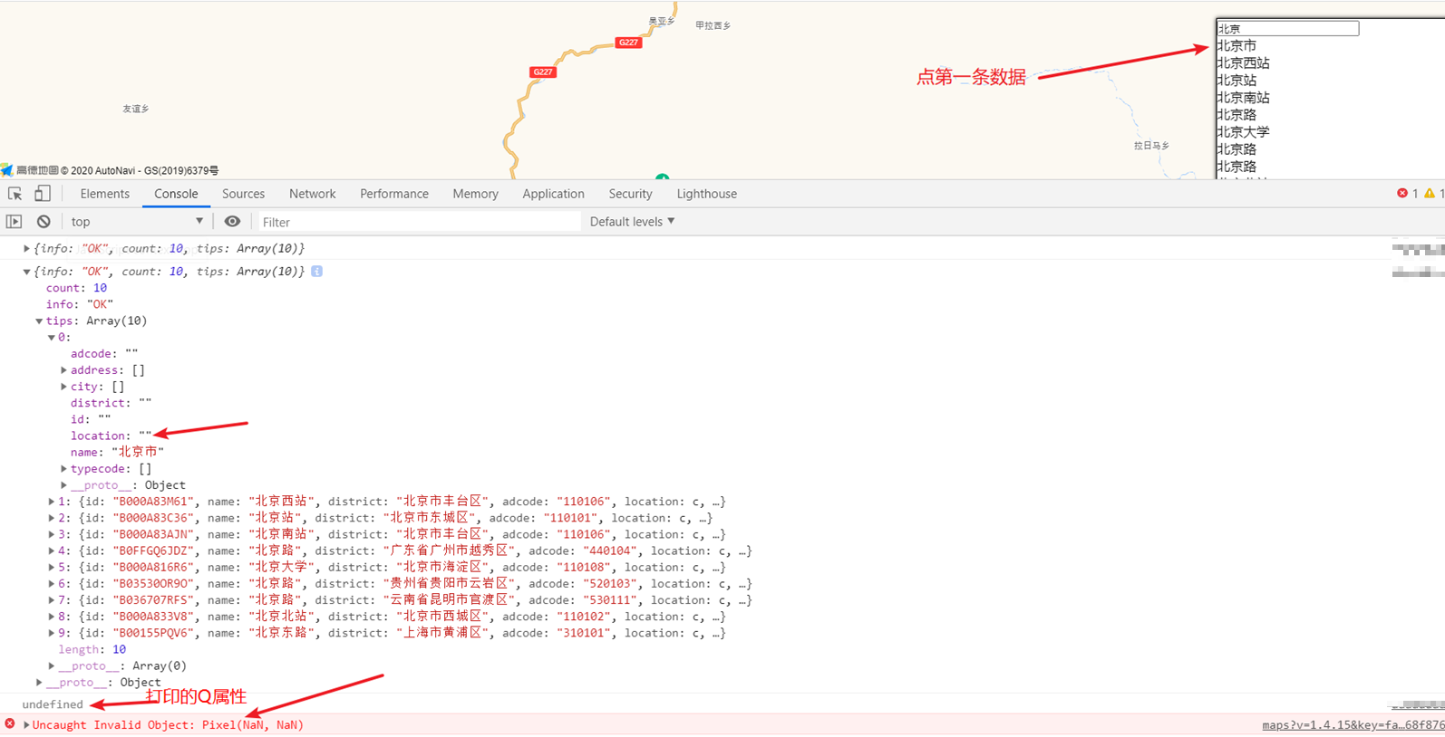Create live expression eye icon
1445x737 pixels.
233,222
